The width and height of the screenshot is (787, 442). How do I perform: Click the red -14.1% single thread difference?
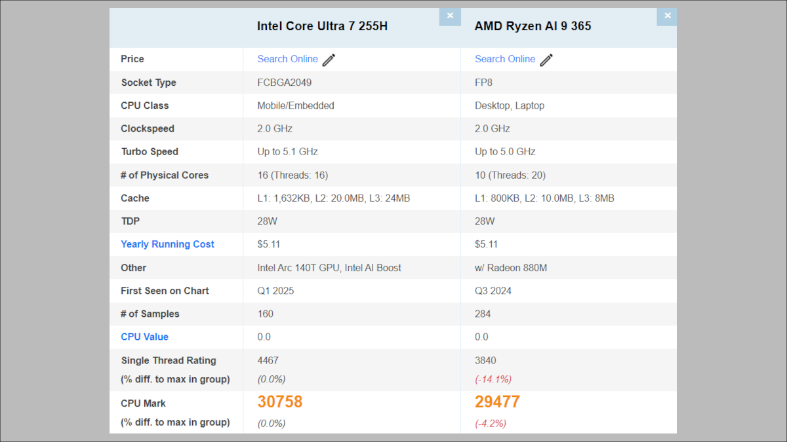tap(493, 379)
